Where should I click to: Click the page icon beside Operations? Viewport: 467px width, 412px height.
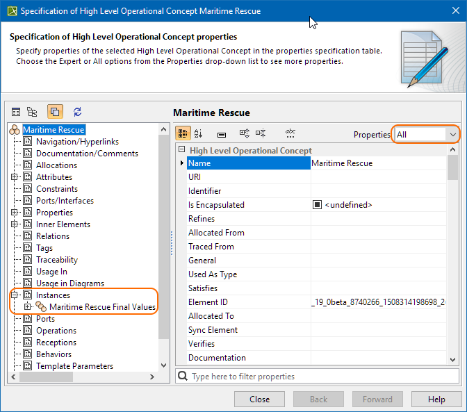(27, 331)
